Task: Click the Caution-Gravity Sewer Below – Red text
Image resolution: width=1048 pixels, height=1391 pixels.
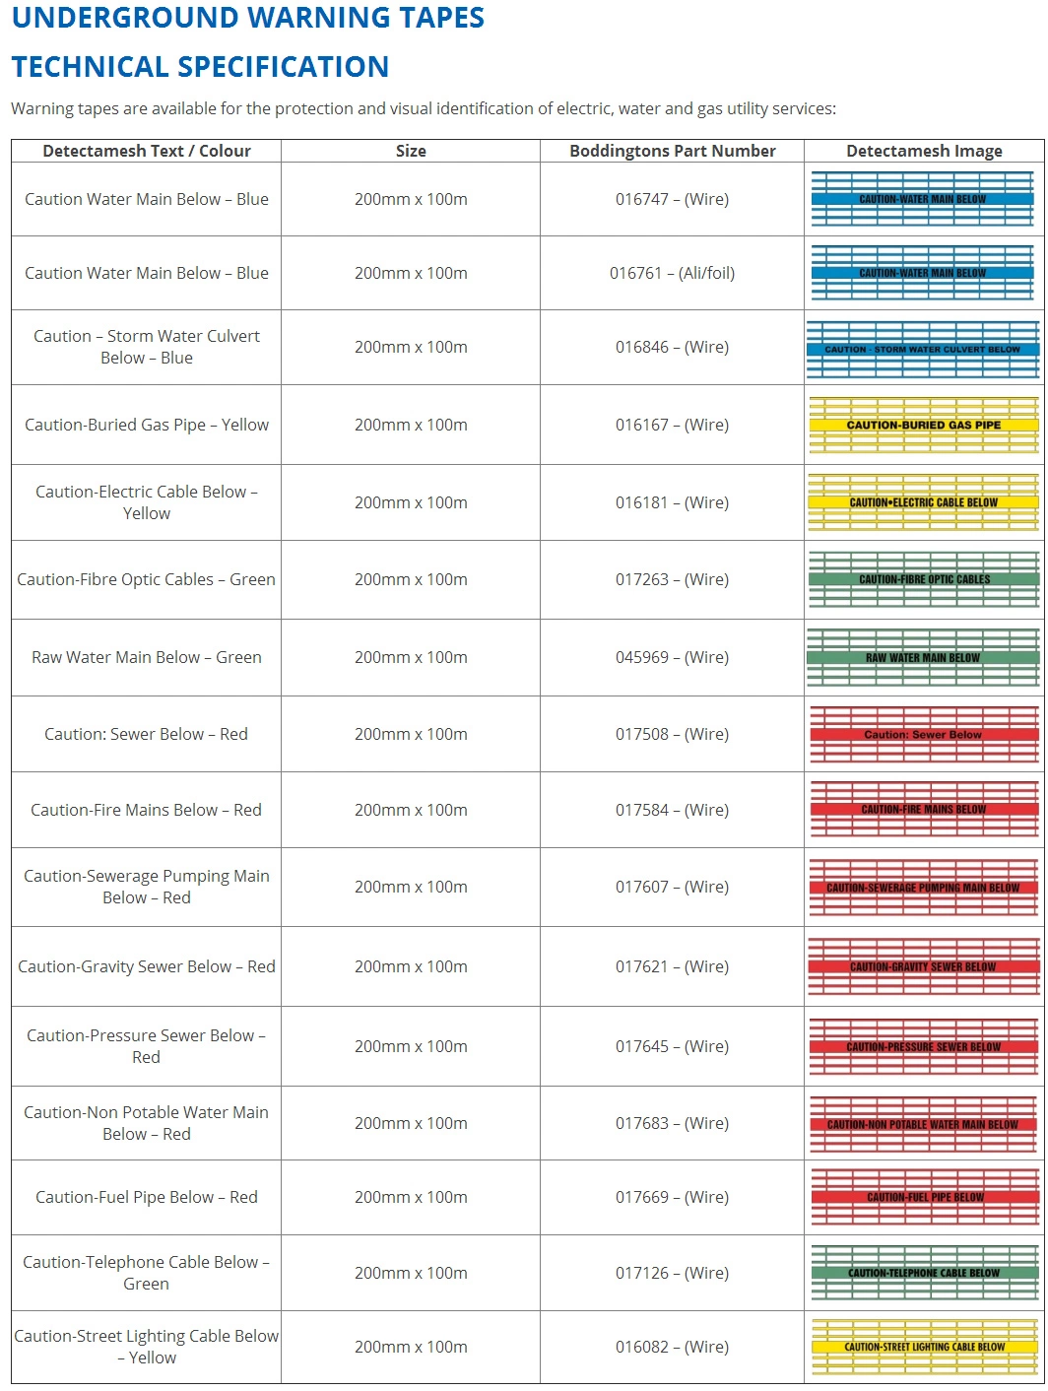Action: [147, 966]
